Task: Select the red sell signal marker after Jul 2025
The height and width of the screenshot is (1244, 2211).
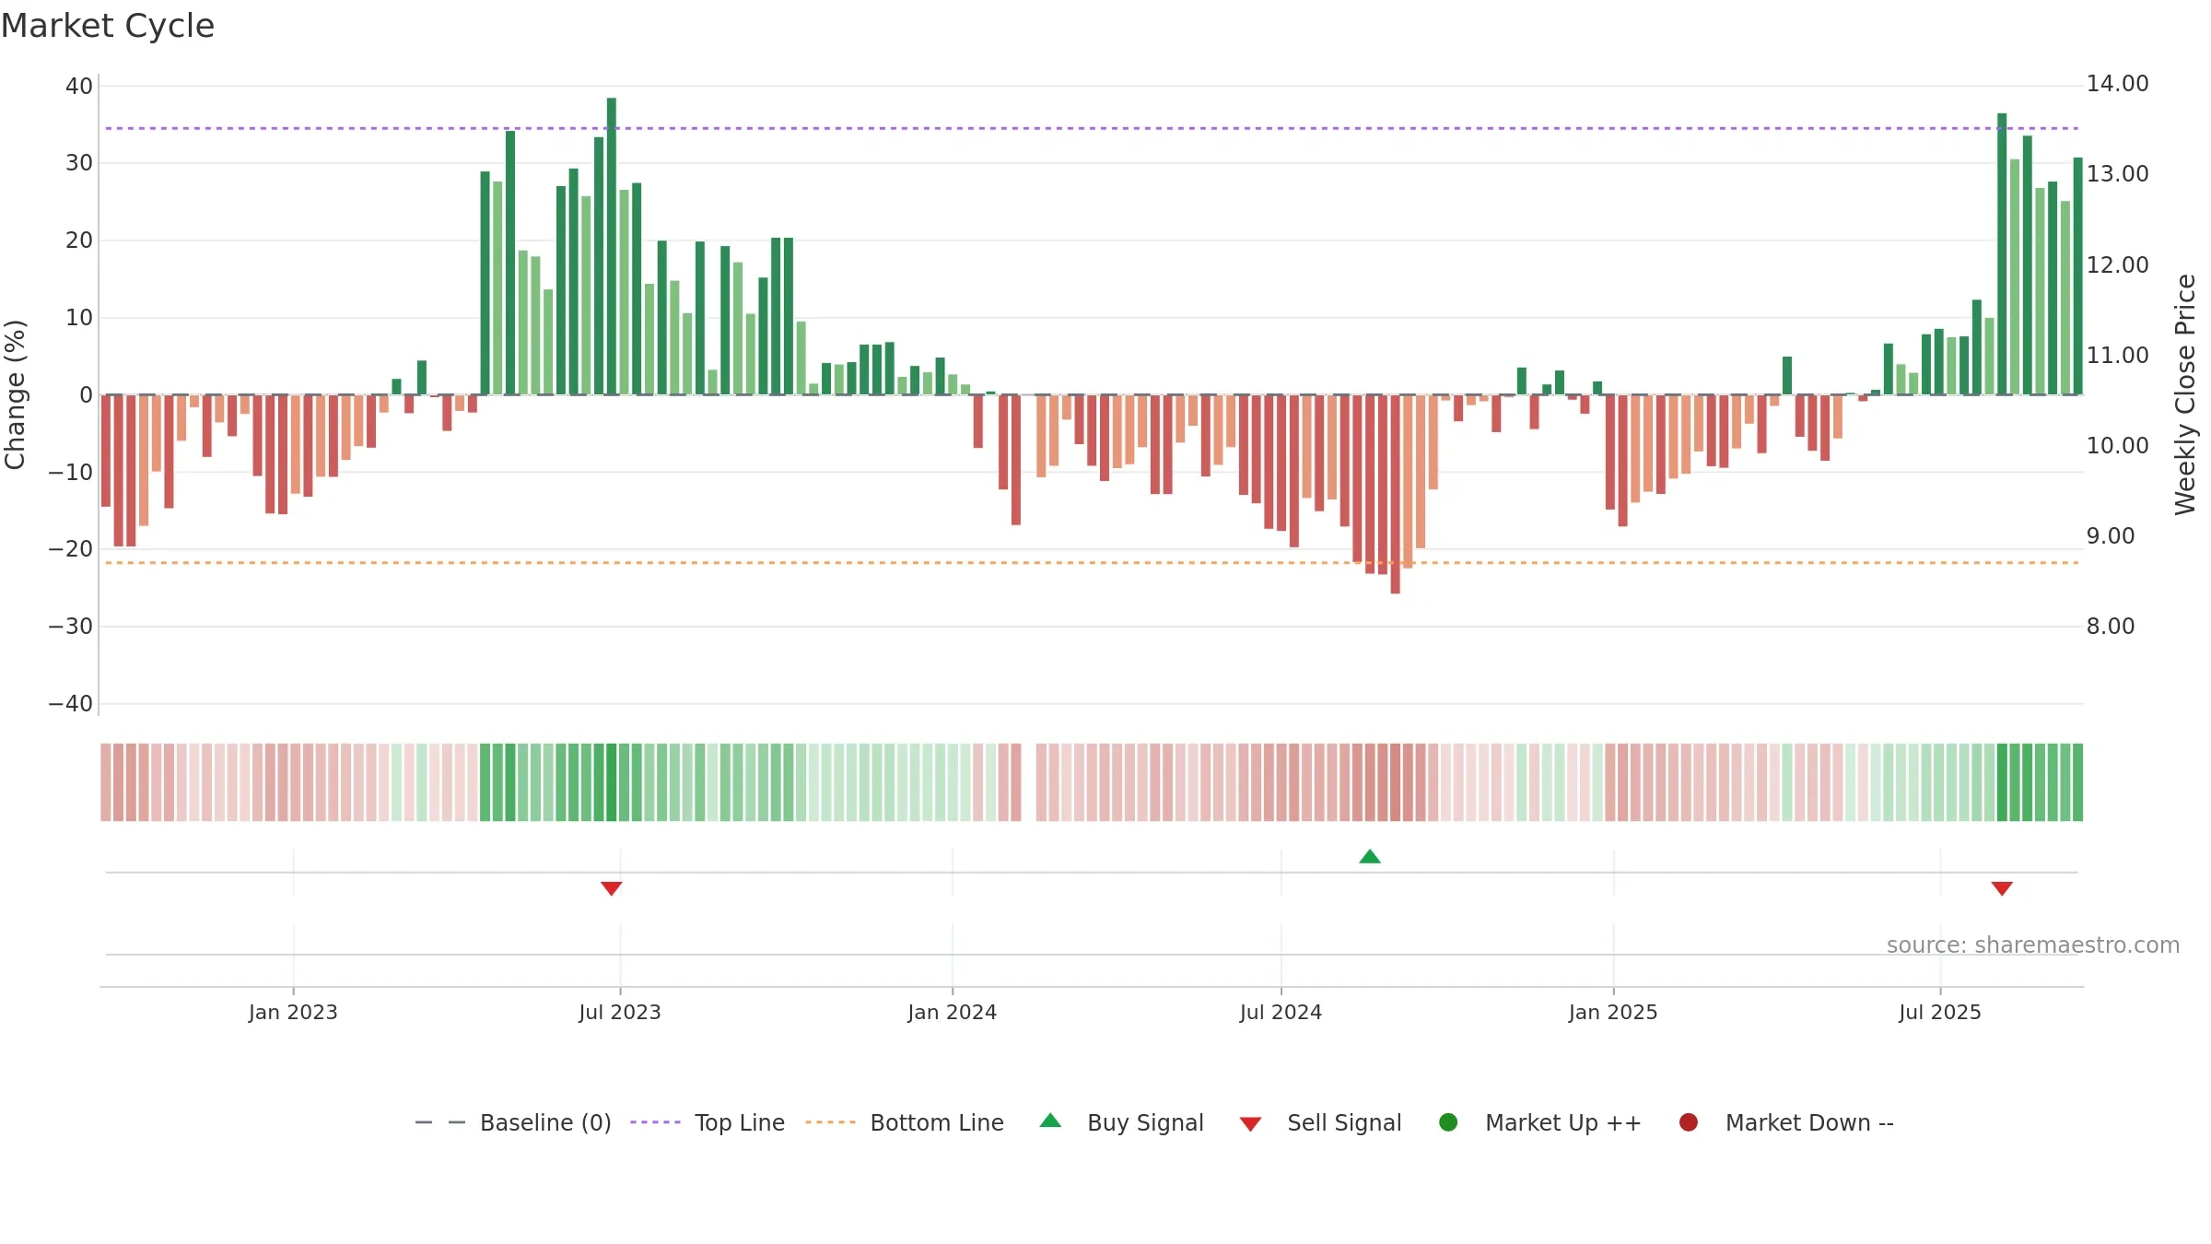Action: 2002,888
